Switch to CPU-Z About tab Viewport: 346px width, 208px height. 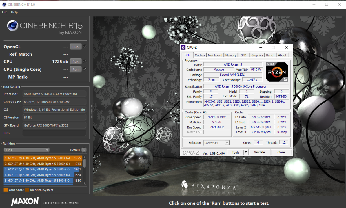(x=282, y=55)
